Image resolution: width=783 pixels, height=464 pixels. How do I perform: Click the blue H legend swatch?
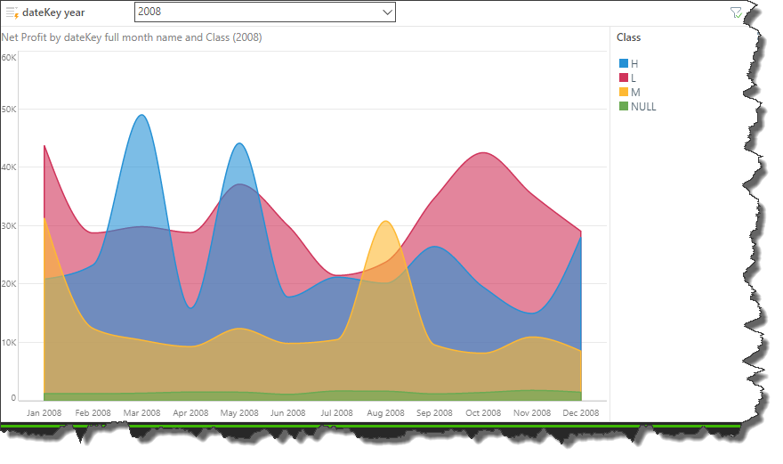[624, 63]
